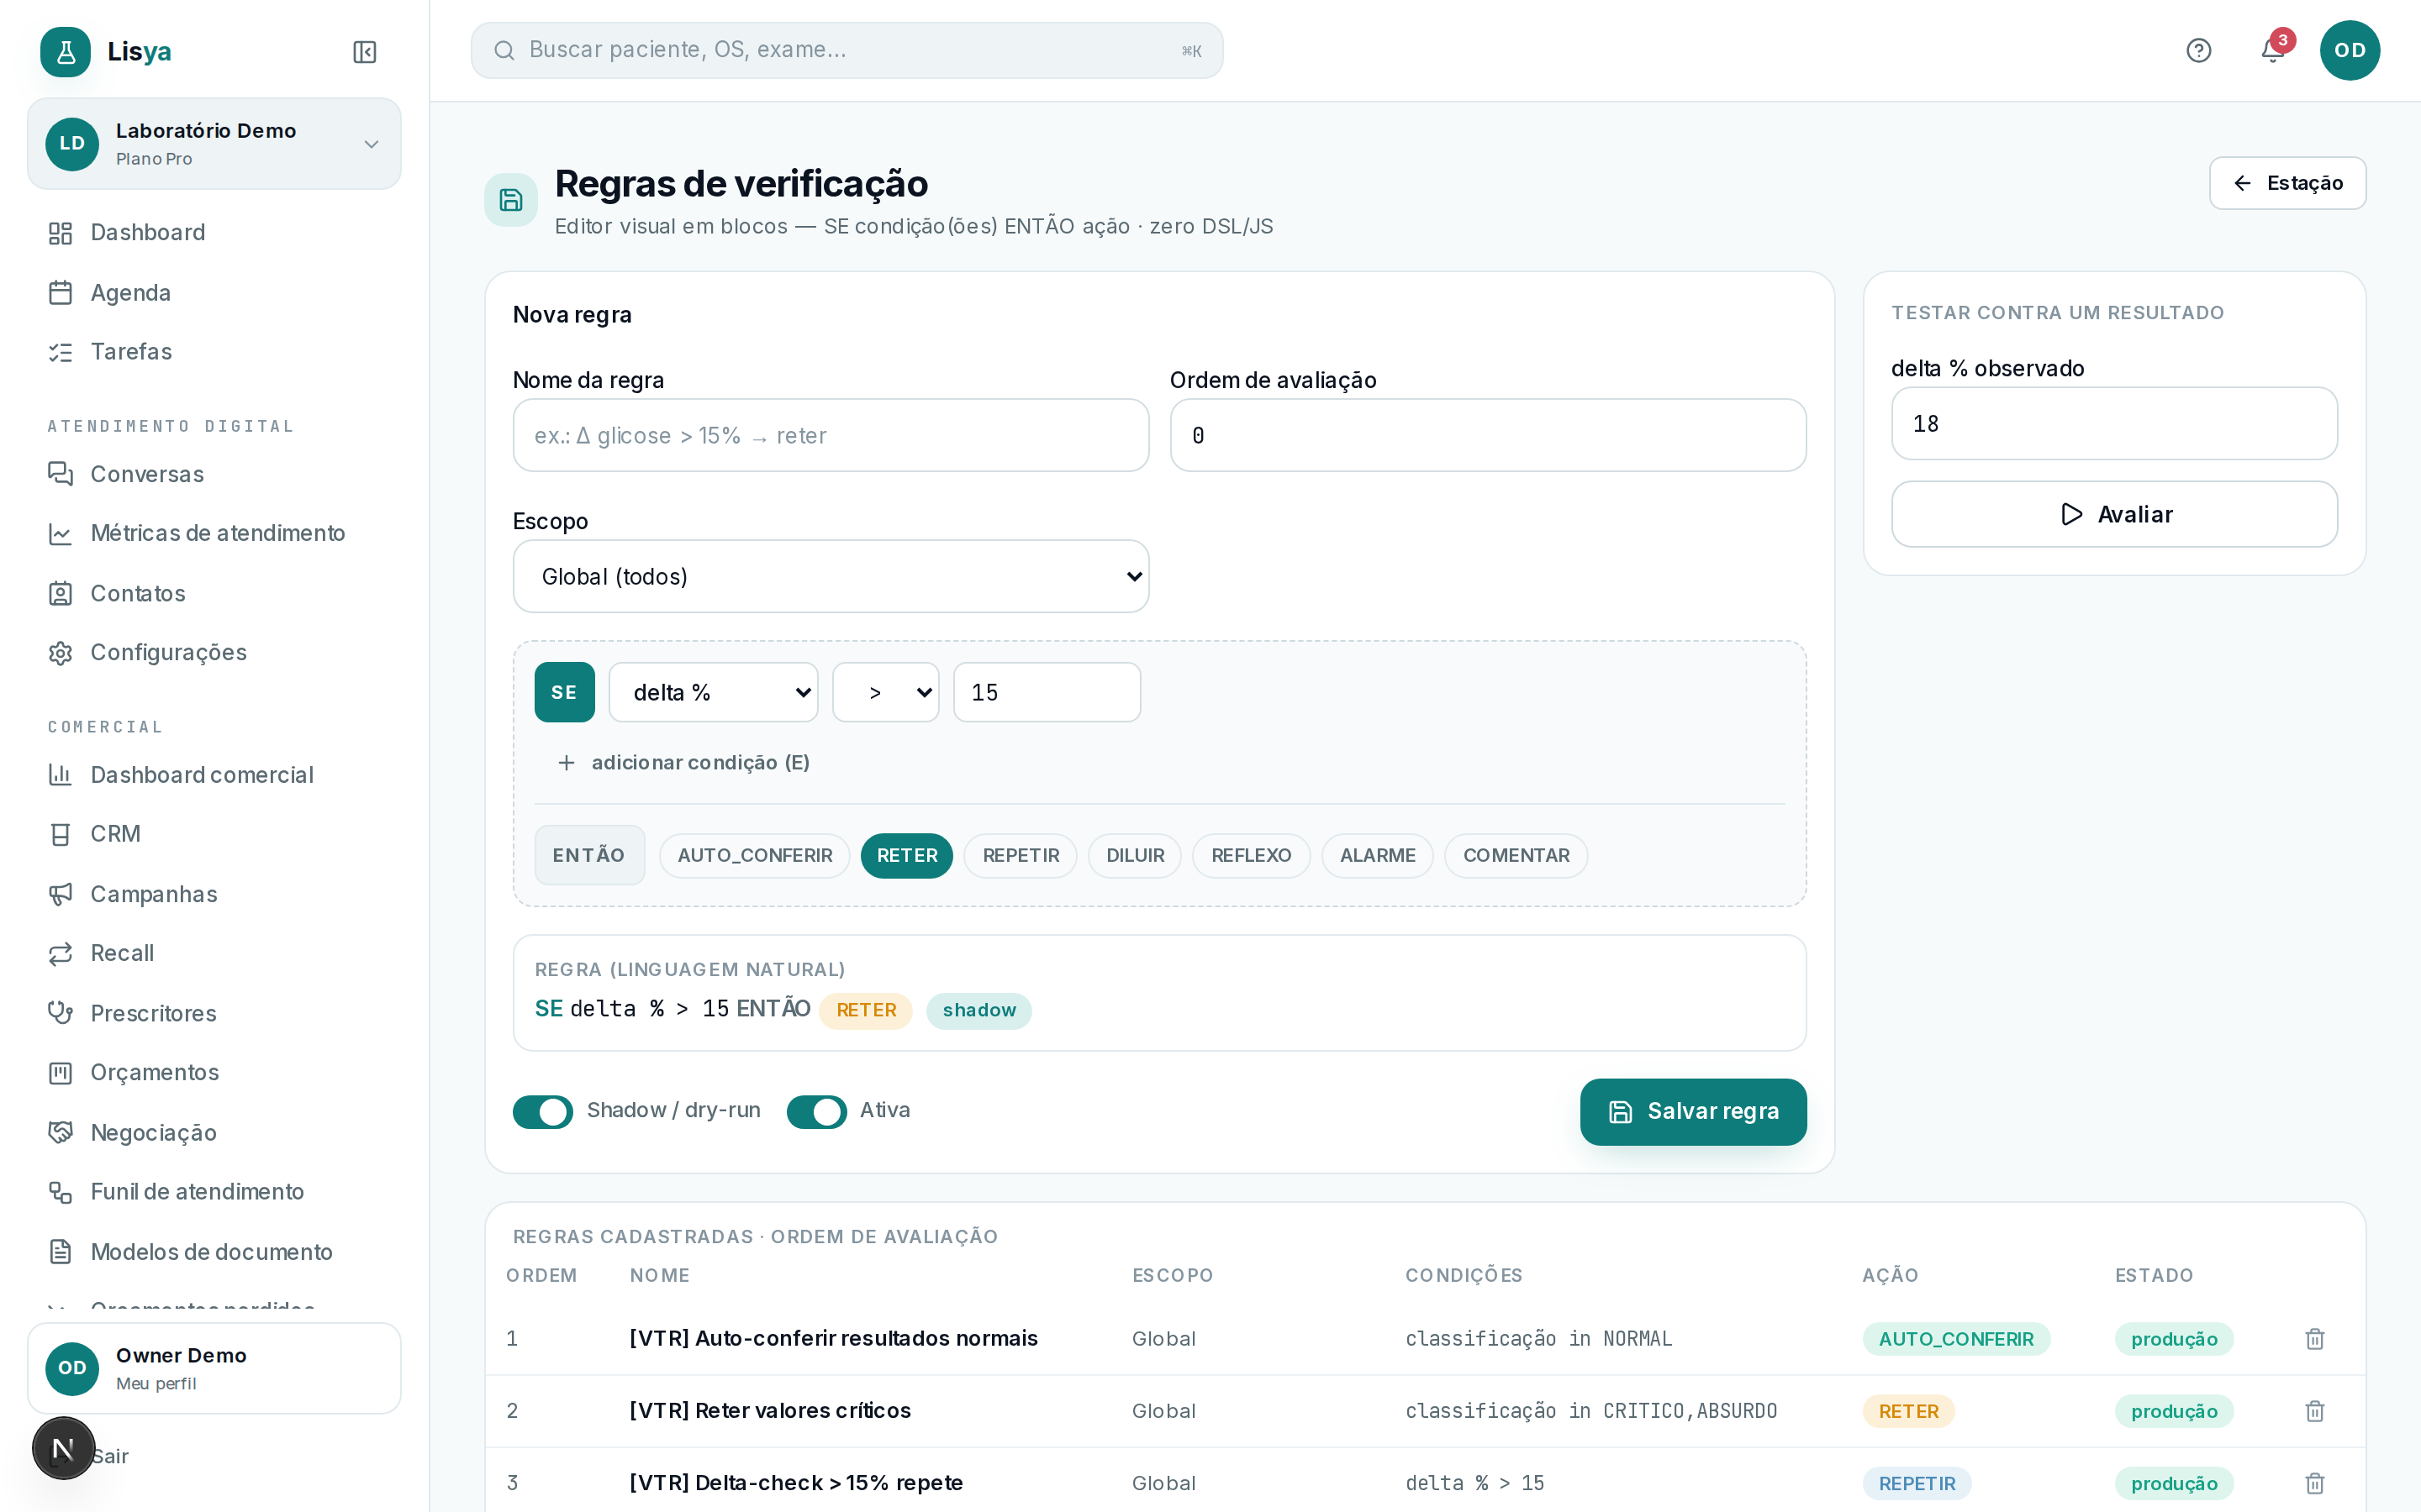Click the RETER badge in row 2
This screenshot has width=2421, height=1512.
(x=1907, y=1411)
